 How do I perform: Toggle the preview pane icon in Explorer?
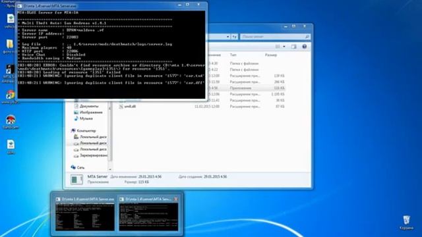tap(293, 47)
